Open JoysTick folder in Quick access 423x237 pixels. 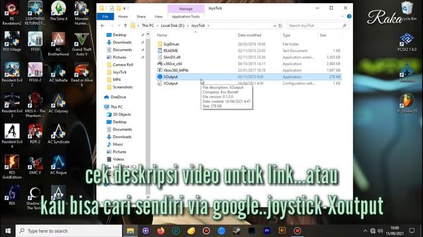tap(120, 72)
